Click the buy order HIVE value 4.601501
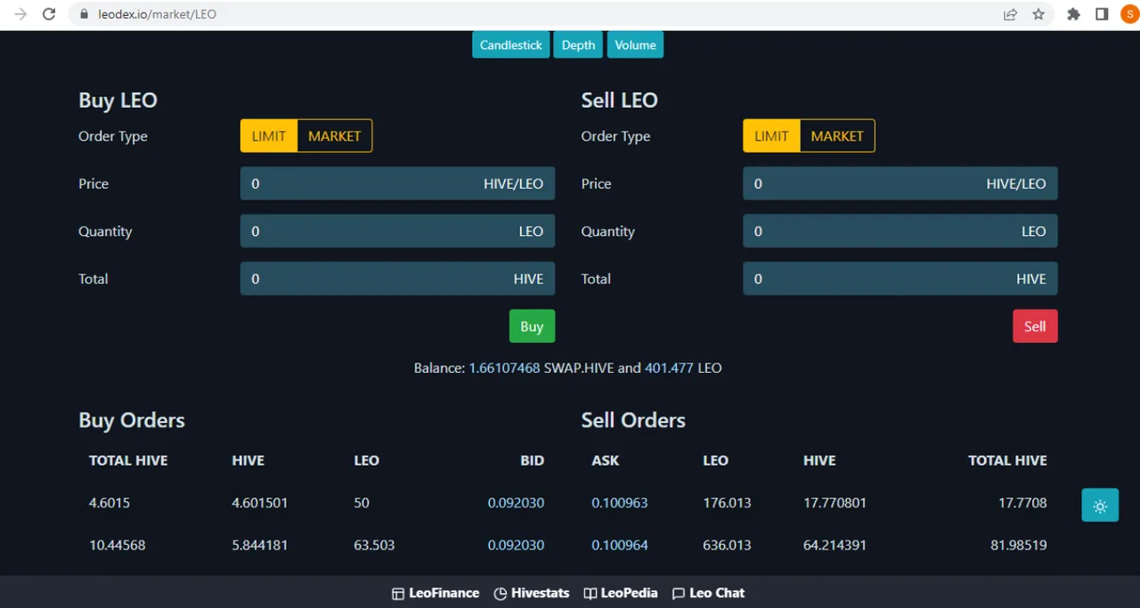 260,503
